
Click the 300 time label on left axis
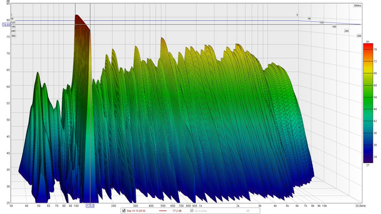pos(13,36)
